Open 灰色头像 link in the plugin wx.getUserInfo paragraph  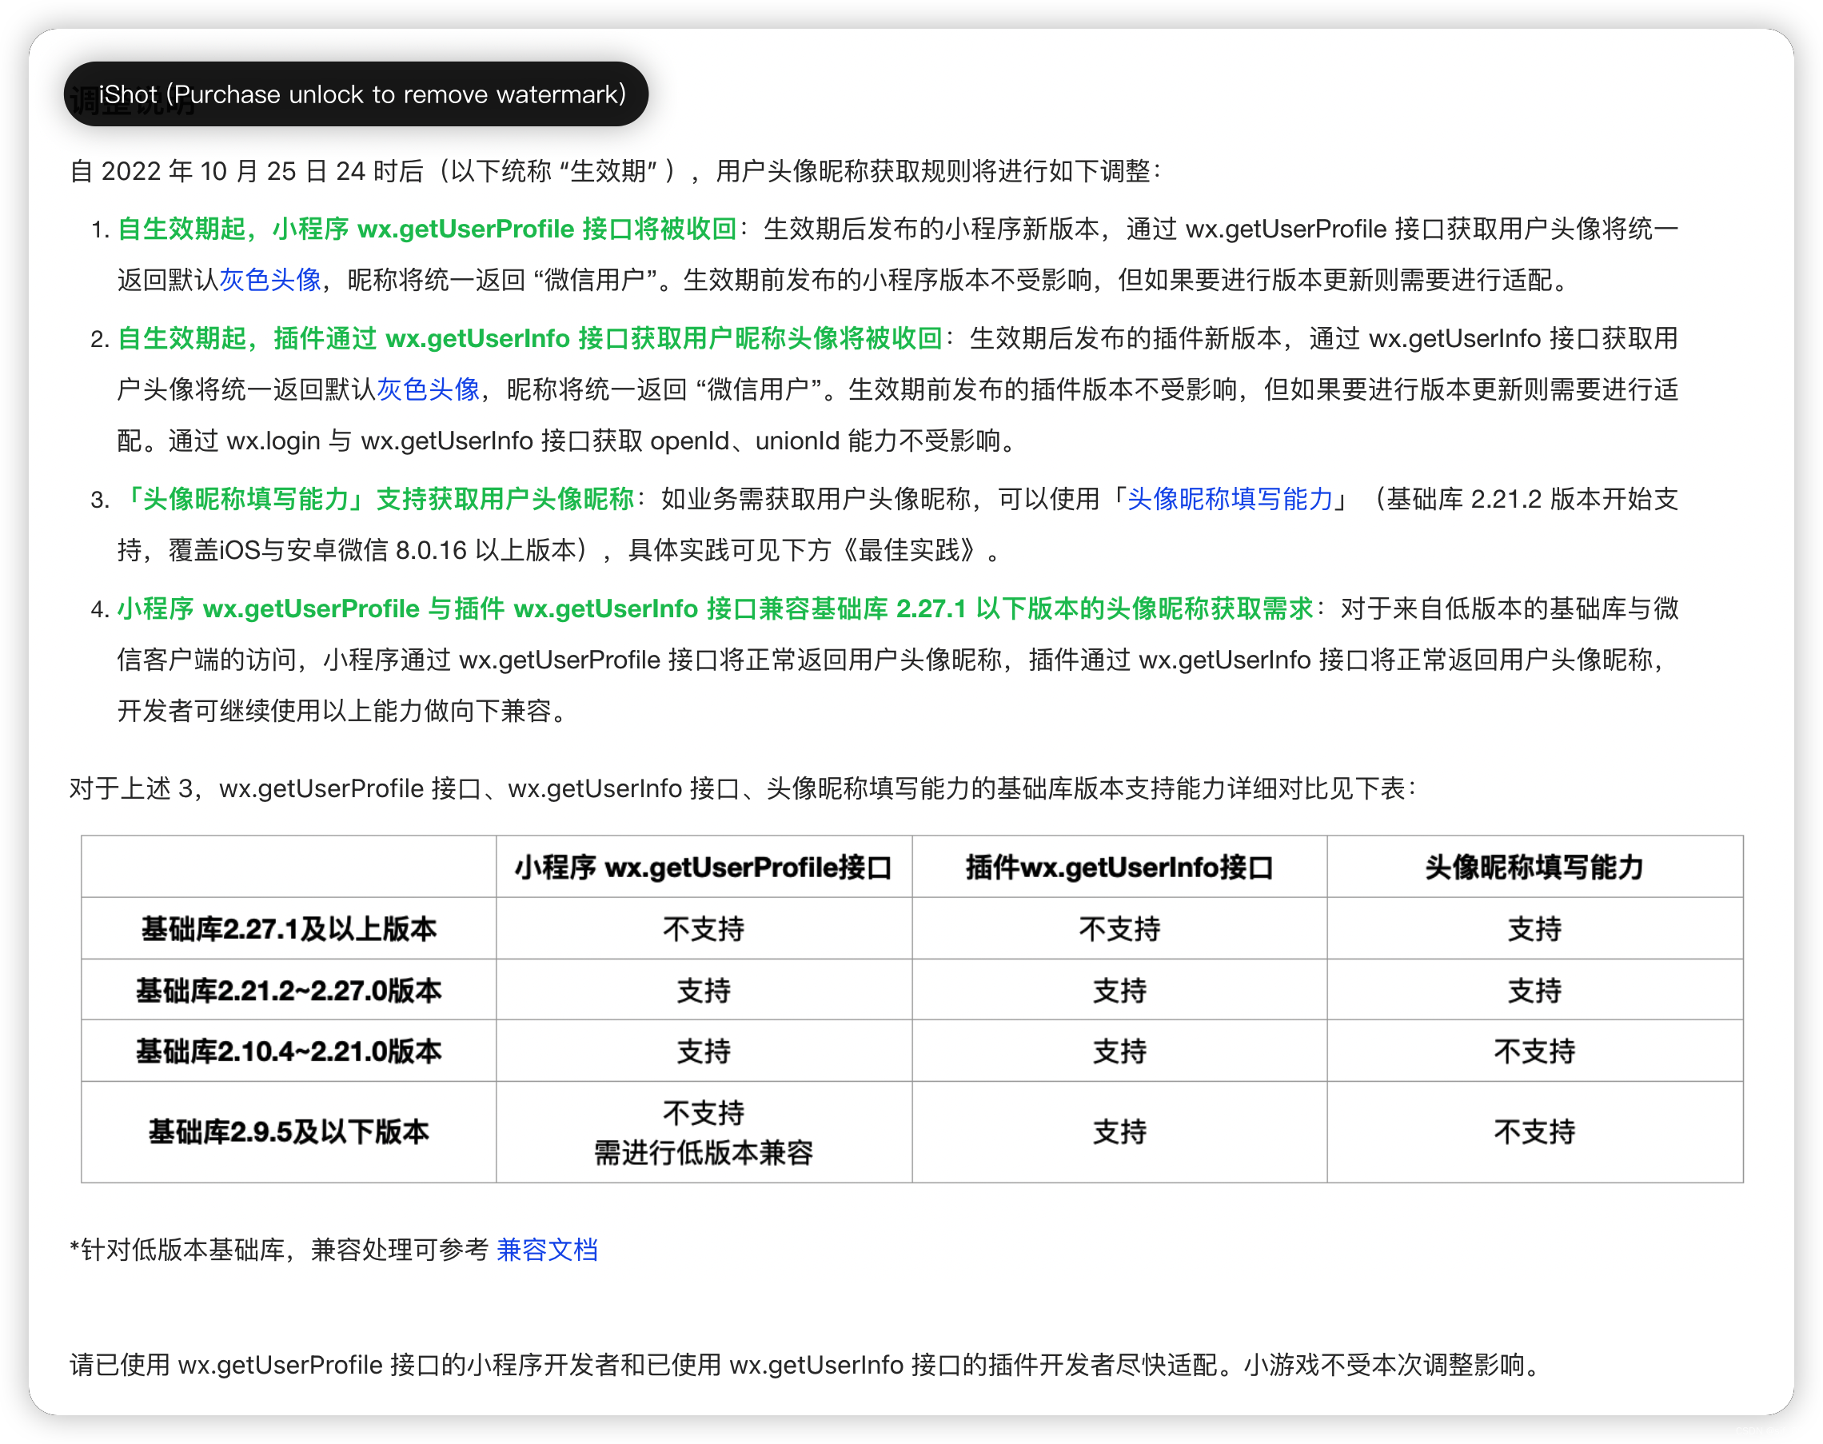point(429,389)
